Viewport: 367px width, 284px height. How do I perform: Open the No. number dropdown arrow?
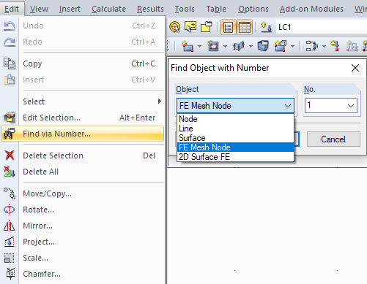click(351, 106)
